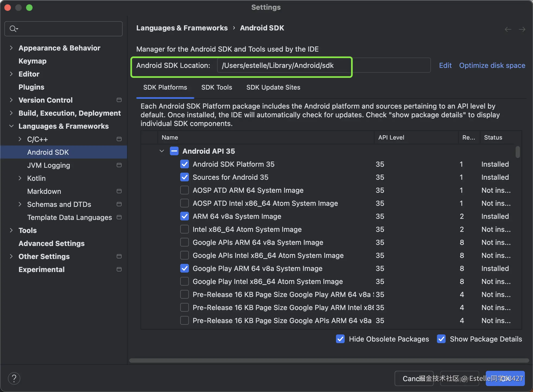Click project-level icon beside Version Control

pos(119,100)
